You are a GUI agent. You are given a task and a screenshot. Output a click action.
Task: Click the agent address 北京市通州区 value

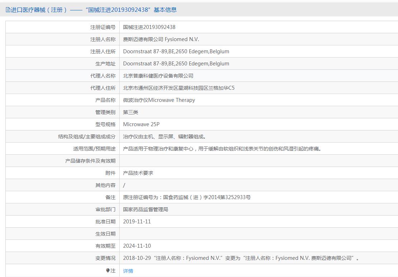(179, 88)
